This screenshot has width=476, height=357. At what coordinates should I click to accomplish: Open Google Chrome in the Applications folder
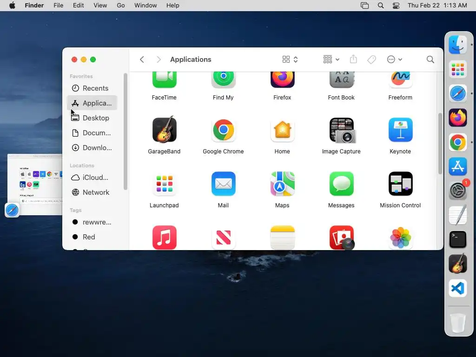pyautogui.click(x=223, y=130)
